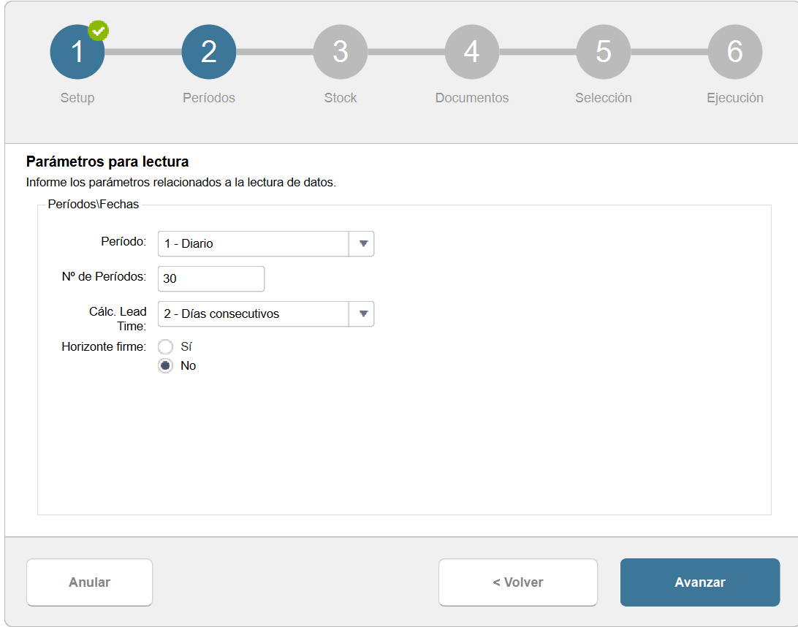Click the Stock step label
798x627 pixels.
341,98
